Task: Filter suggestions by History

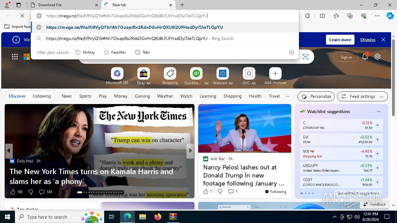Action: [x=85, y=52]
